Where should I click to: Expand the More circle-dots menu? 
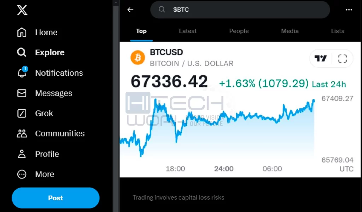(22, 174)
